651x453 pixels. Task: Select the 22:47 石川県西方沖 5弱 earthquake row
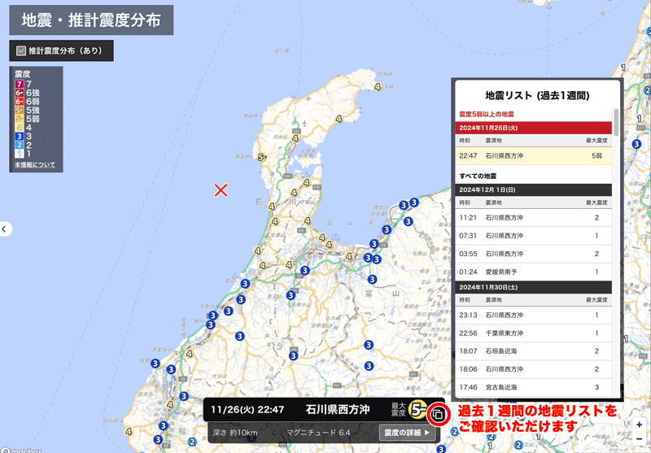533,155
